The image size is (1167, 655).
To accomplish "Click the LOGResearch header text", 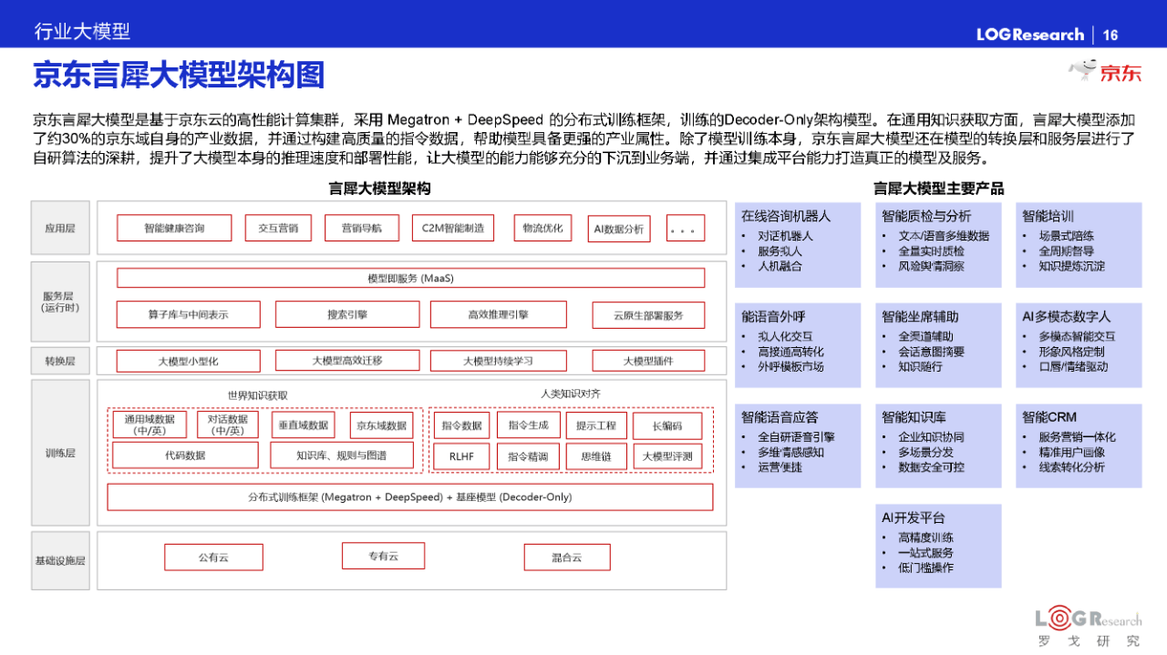I will (x=1029, y=35).
